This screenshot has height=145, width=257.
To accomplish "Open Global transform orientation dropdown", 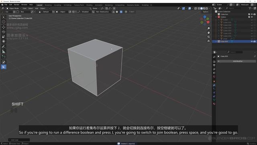I will (x=94, y=8).
